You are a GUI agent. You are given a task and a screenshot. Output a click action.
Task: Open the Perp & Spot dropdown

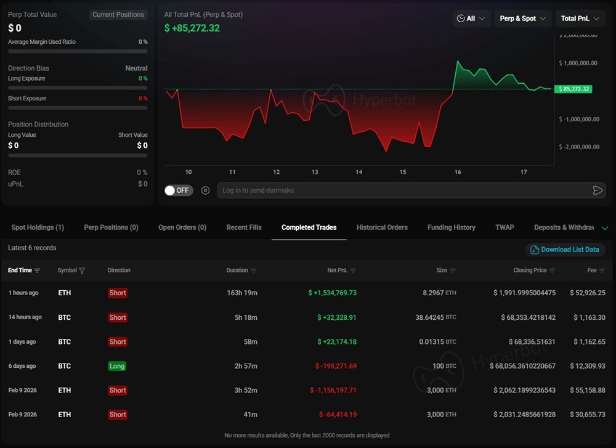[522, 18]
